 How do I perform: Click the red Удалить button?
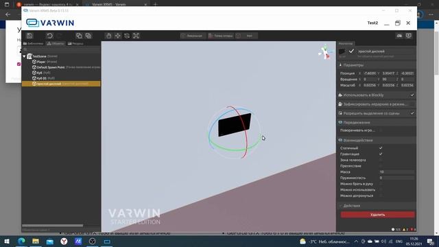(378, 215)
